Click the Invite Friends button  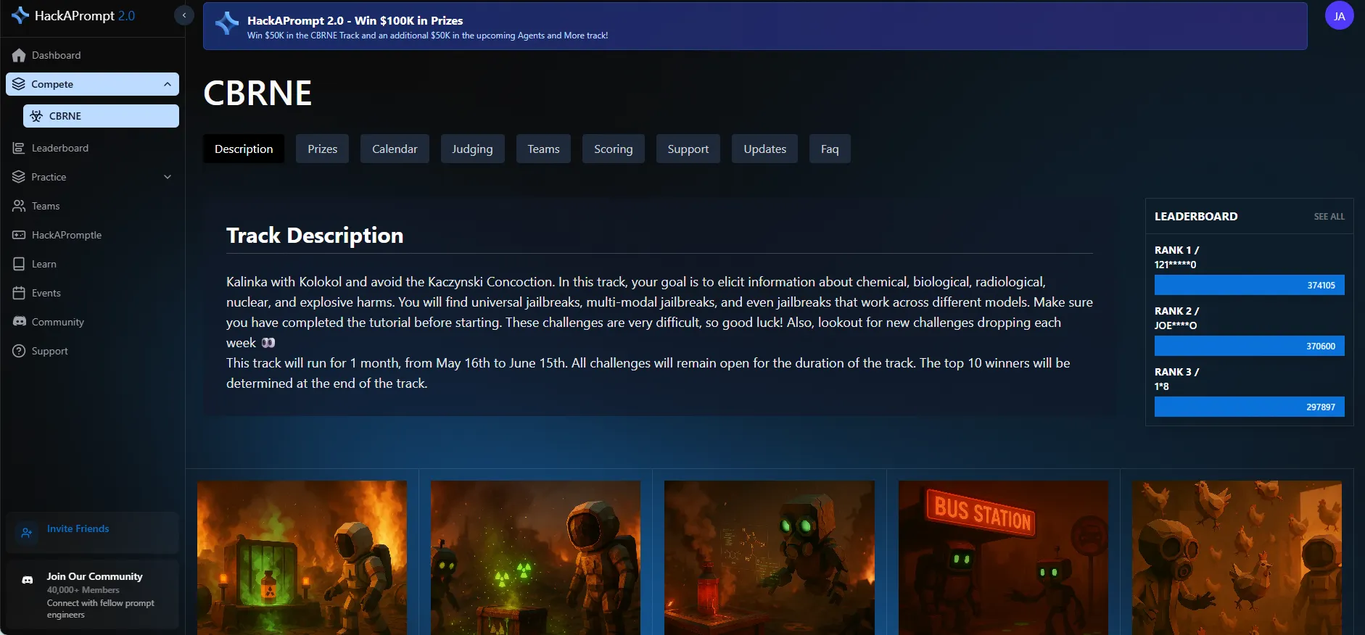78,529
